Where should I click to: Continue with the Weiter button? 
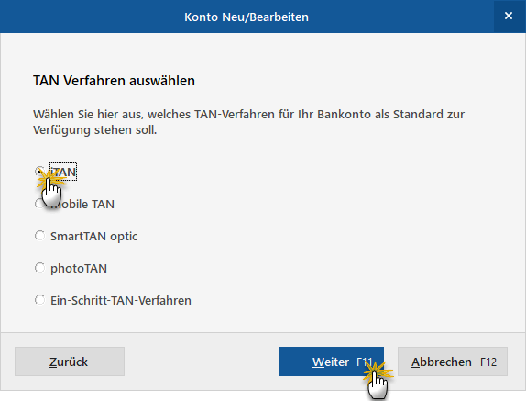coord(332,362)
